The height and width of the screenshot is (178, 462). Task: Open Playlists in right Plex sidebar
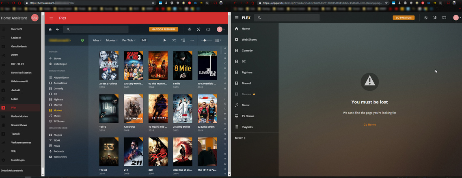(244, 127)
